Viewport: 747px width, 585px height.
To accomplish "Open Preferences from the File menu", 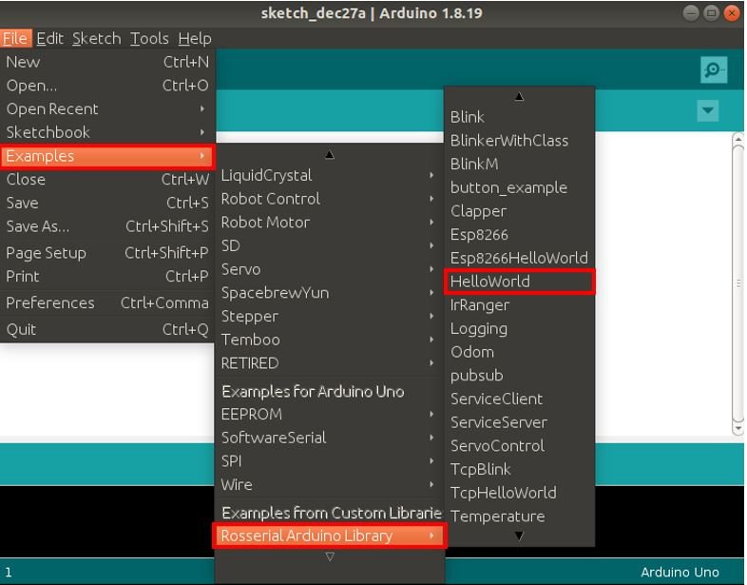I will tap(107, 302).
